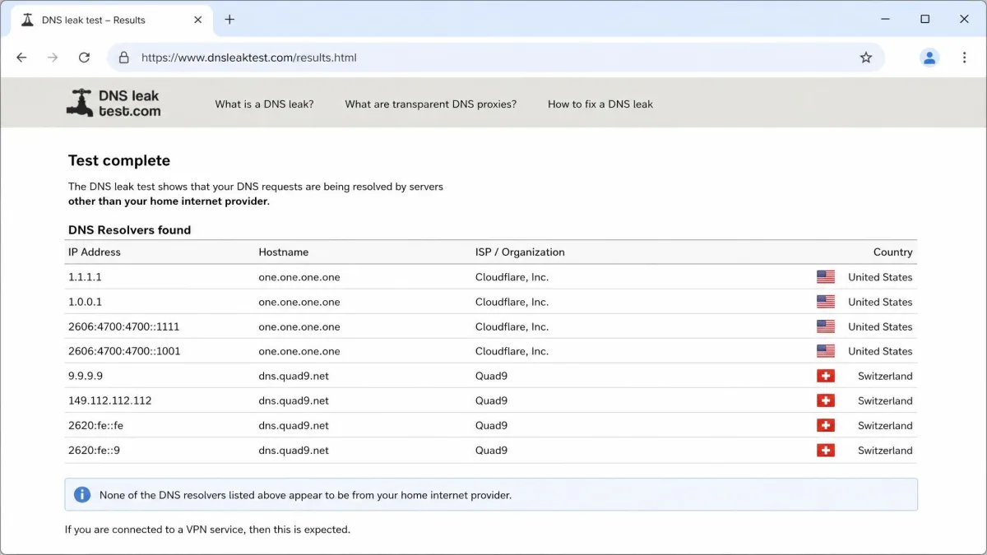Click the 'DNS Resolvers found' heading
Screen dimensions: 987x555
click(x=129, y=230)
